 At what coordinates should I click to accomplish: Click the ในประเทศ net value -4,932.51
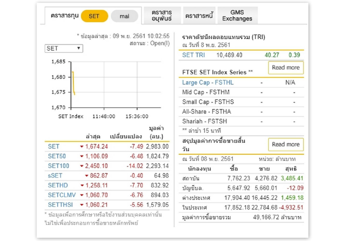[291, 208]
